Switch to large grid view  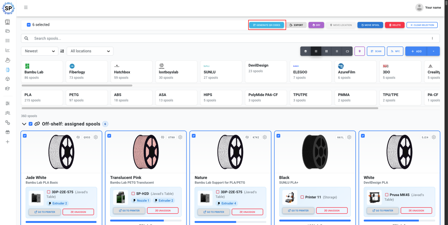326,51
